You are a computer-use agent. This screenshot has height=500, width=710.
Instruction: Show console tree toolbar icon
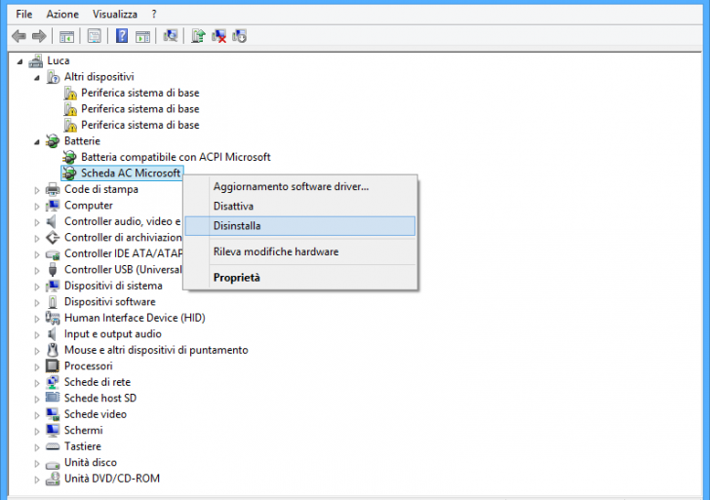[66, 36]
